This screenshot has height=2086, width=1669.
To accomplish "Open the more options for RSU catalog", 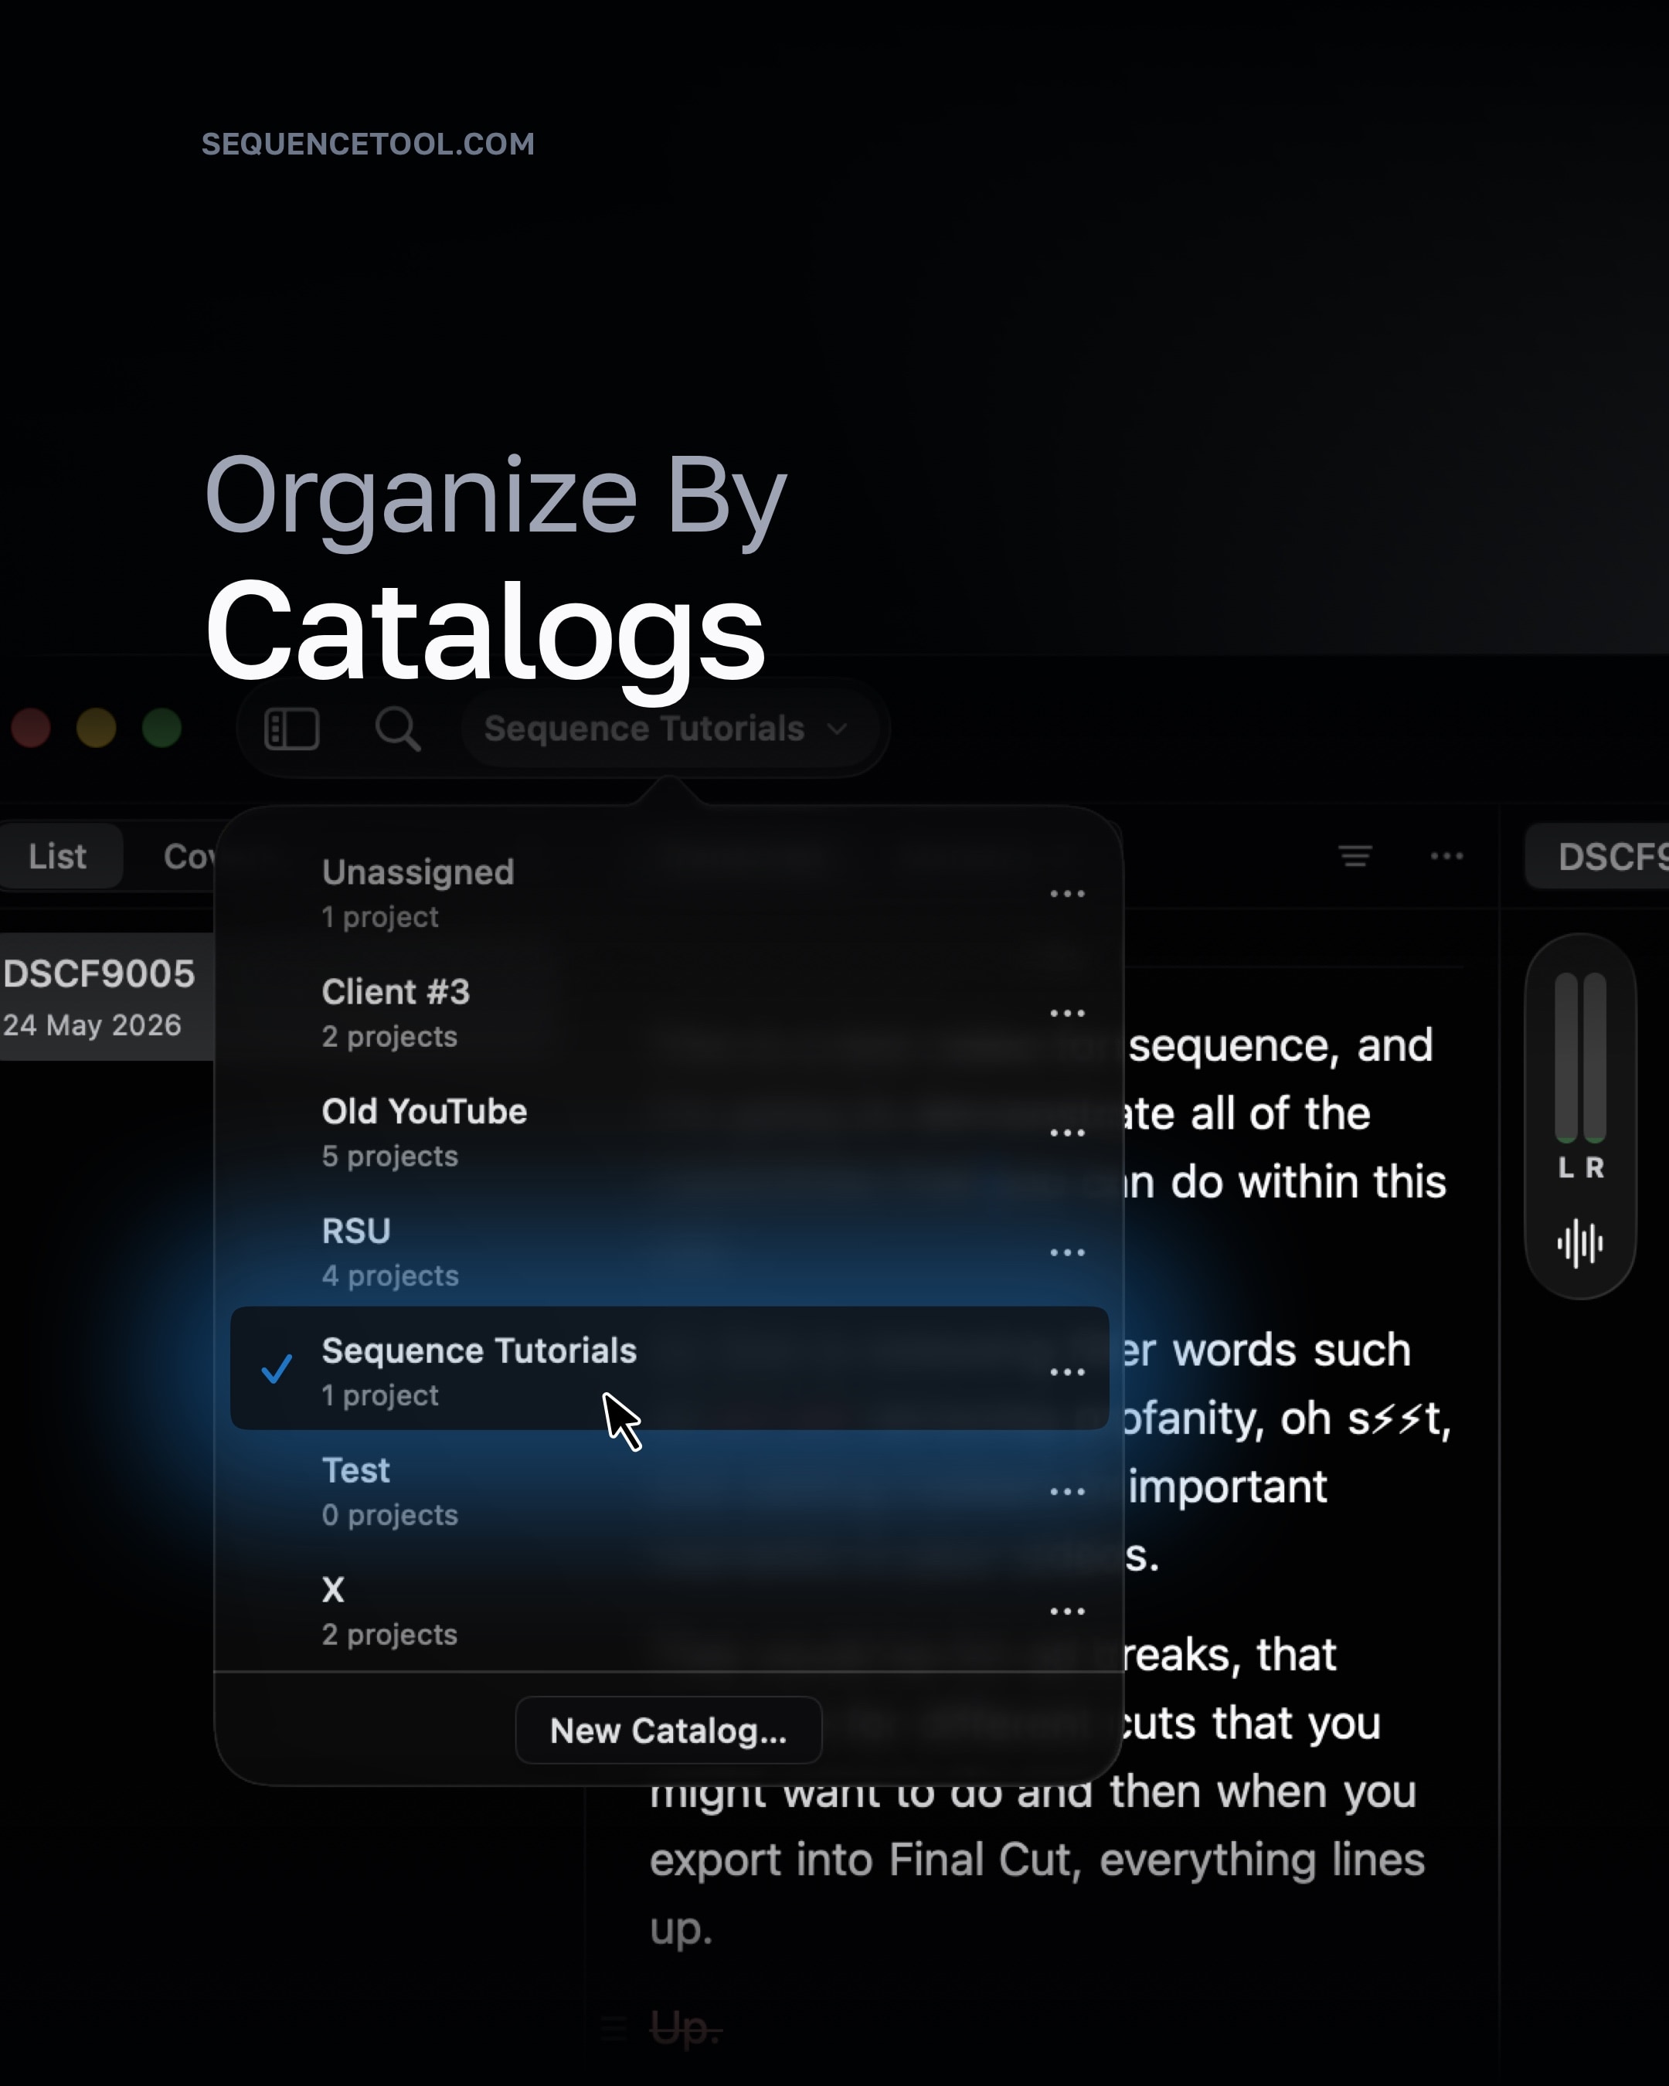I will [x=1067, y=1252].
